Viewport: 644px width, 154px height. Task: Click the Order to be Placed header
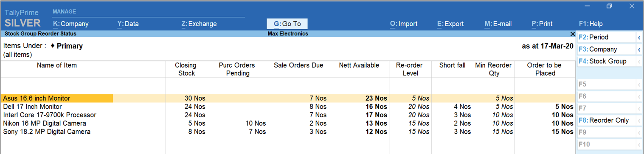pyautogui.click(x=545, y=69)
